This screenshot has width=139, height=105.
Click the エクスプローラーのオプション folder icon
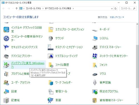pos(51,30)
